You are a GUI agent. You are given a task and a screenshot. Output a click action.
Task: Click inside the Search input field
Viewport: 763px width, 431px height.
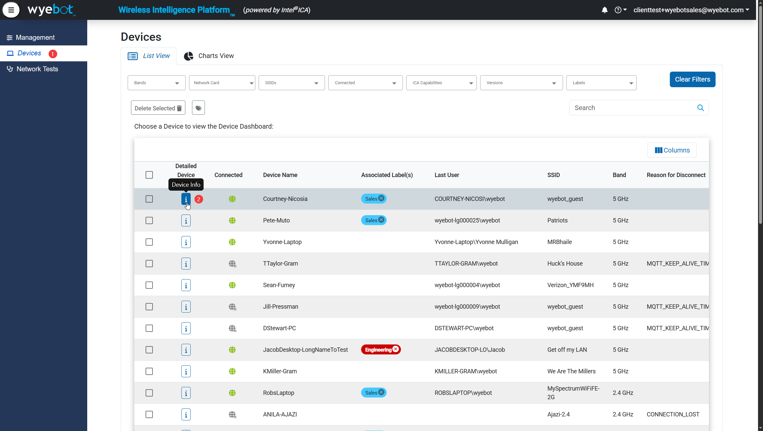[x=630, y=108]
